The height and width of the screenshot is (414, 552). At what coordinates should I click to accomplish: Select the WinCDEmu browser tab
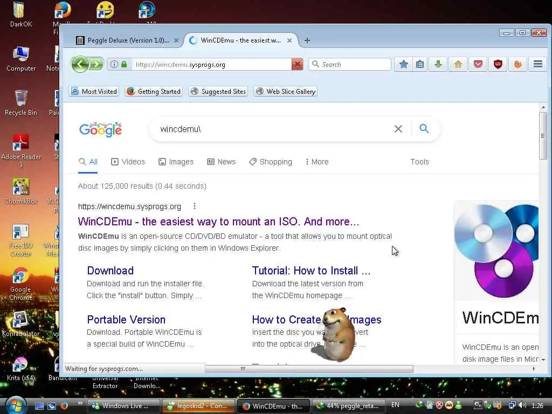click(x=240, y=40)
